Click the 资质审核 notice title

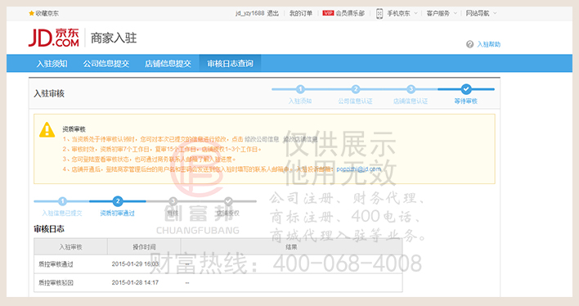click(74, 129)
